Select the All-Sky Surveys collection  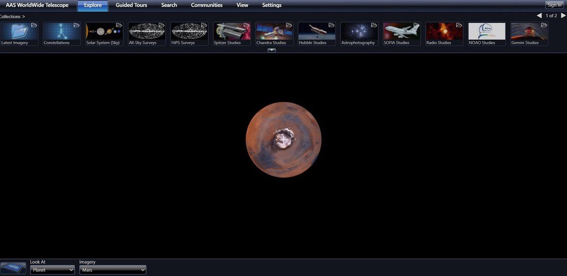pos(147,33)
